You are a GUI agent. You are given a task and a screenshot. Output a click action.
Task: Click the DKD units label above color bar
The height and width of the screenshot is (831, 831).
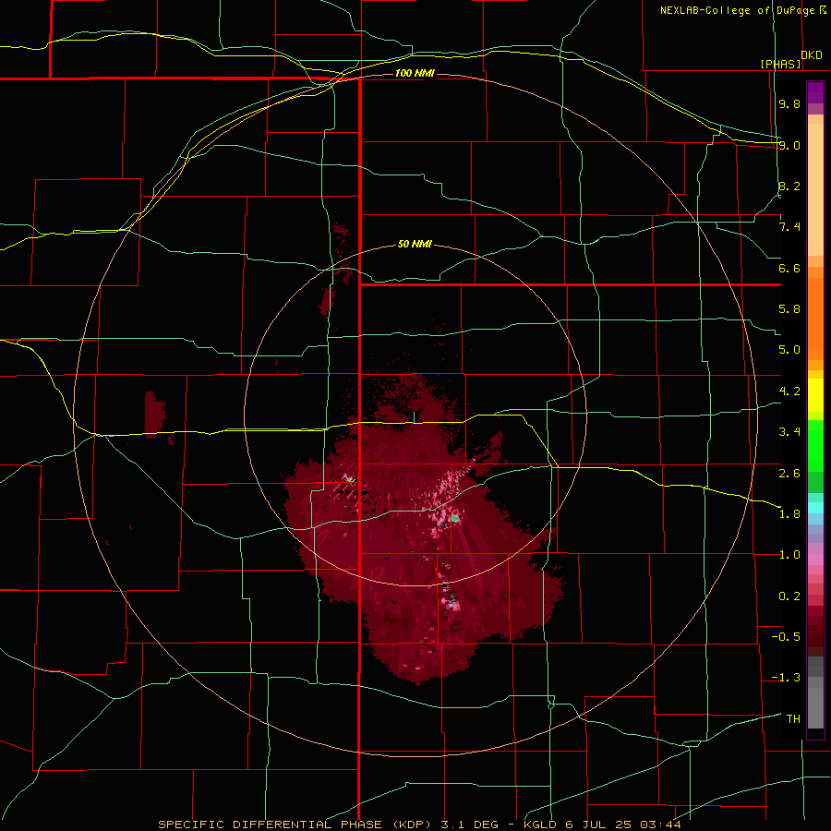(x=812, y=55)
